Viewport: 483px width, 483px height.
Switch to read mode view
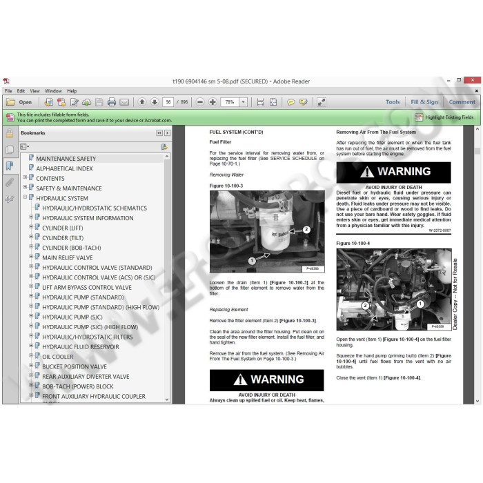click(x=322, y=102)
